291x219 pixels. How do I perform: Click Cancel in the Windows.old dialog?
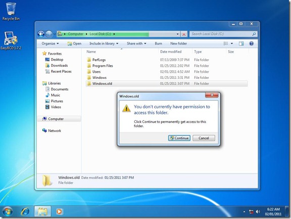click(x=204, y=138)
